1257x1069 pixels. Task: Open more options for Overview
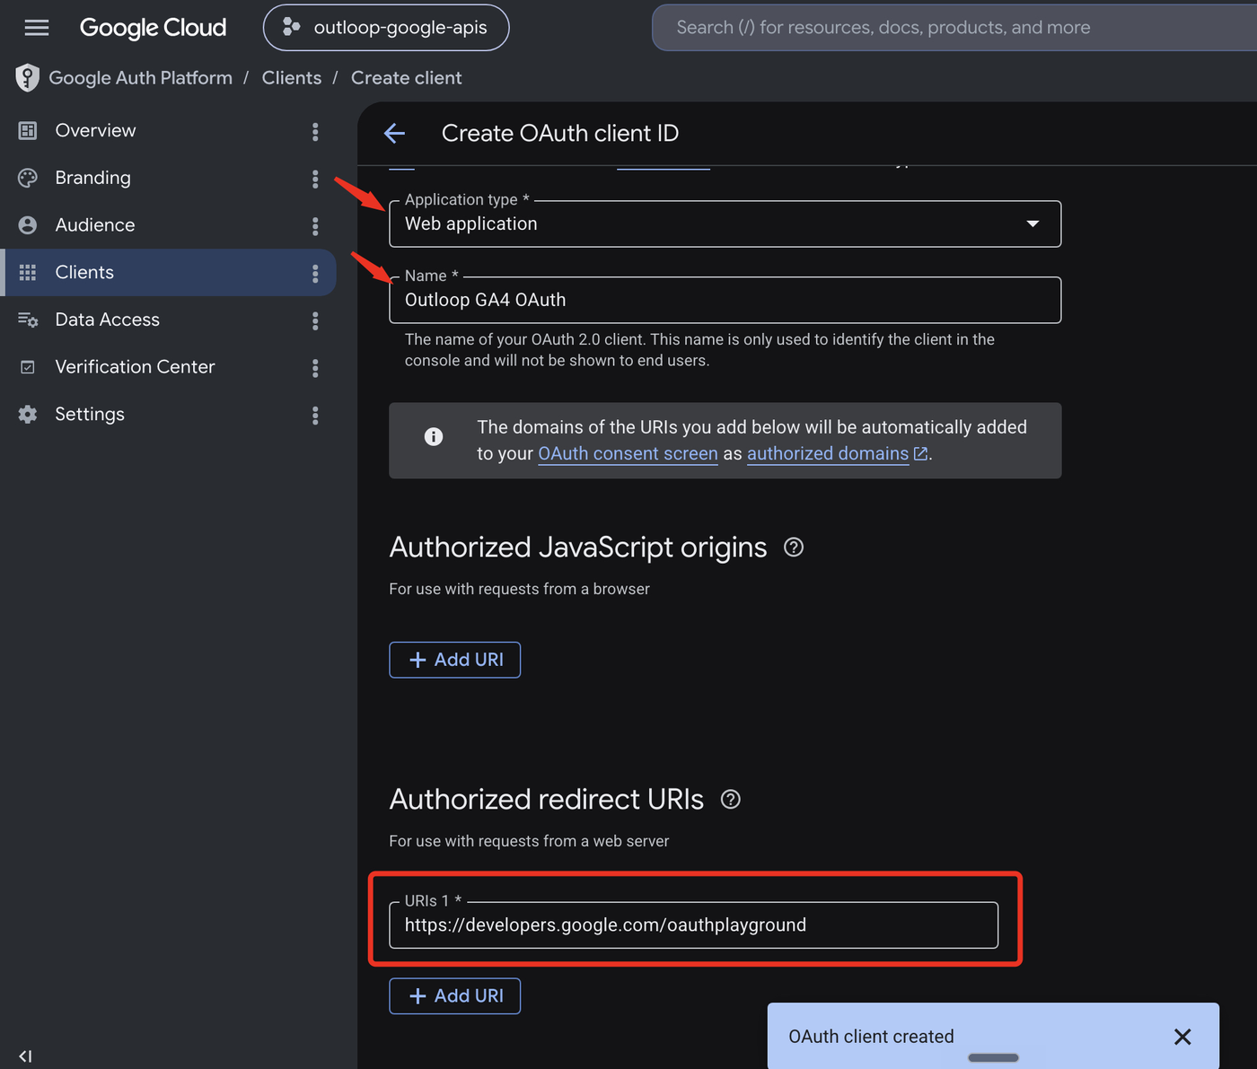(315, 131)
